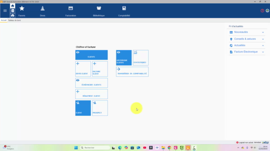Open the dashboard icon below the home icon
270x151 pixels.
13,10
